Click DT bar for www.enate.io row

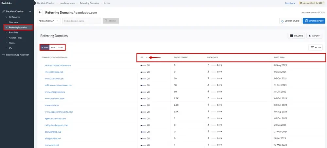[x=143, y=105]
